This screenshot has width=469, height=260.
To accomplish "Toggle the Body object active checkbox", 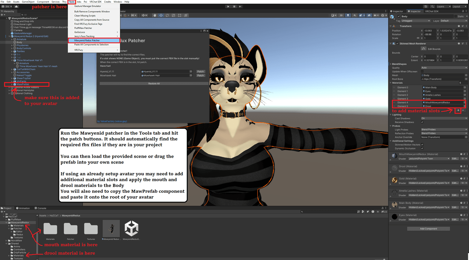I will pyautogui.click(x=399, y=16).
